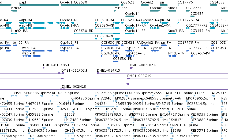Open the mir-3641 feature label
This screenshot has width=228, height=140.
(122, 8)
